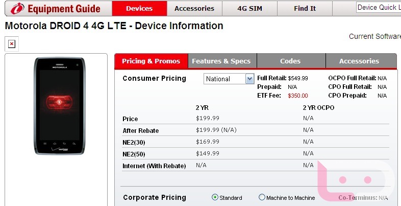
Task: Switch to the Features & Specs tab
Action: coord(221,61)
